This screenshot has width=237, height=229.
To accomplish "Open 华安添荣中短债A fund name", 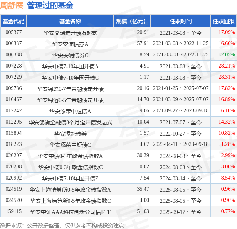I will pyautogui.click(x=70, y=111).
